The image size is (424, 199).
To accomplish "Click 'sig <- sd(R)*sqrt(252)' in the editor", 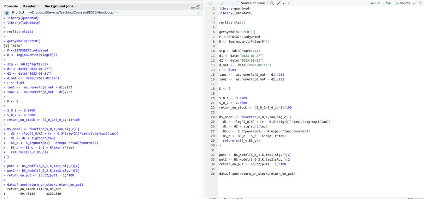I will [x=239, y=51].
